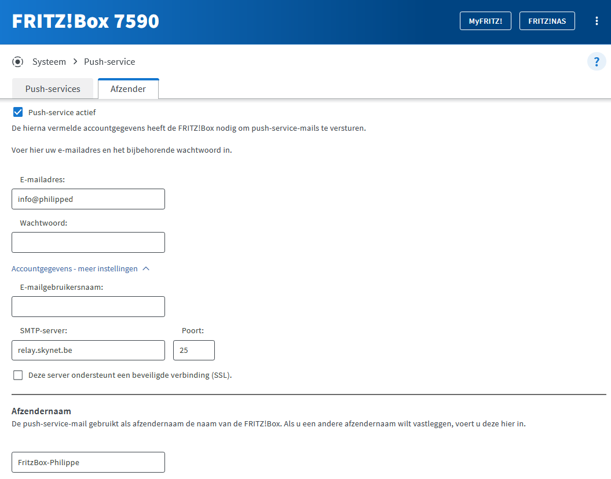Open the three-dot menu in the header
The height and width of the screenshot is (479, 611).
pyautogui.click(x=597, y=21)
